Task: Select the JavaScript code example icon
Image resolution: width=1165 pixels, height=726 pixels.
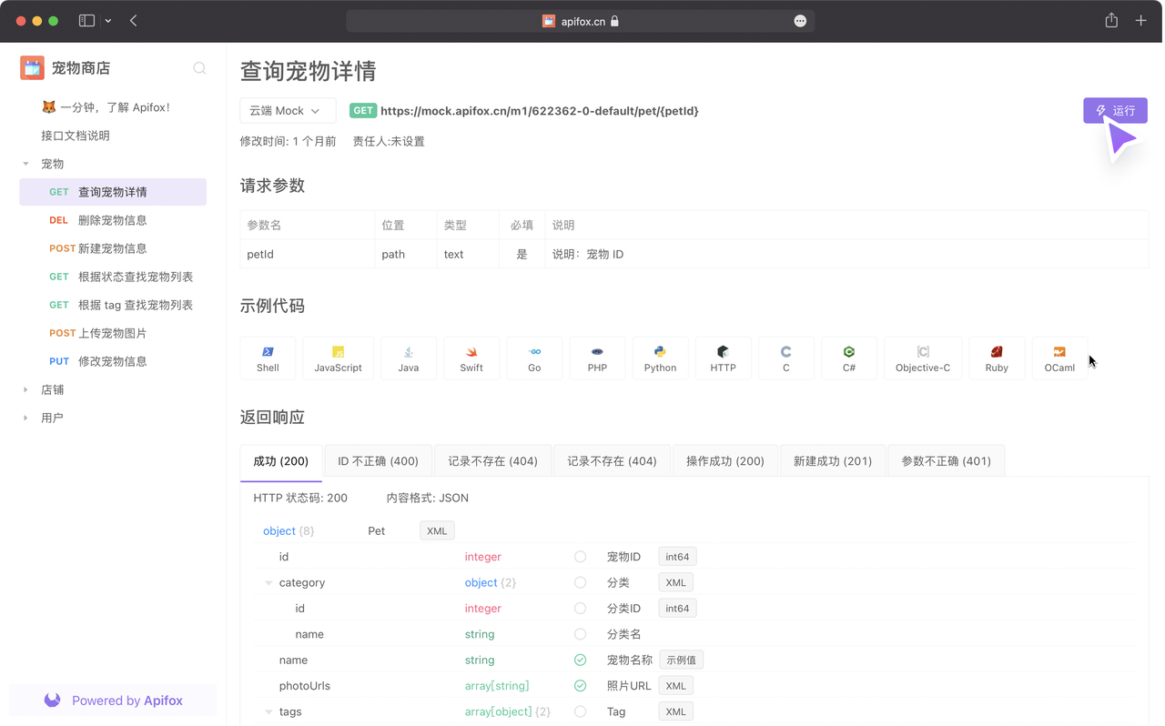Action: [338, 358]
